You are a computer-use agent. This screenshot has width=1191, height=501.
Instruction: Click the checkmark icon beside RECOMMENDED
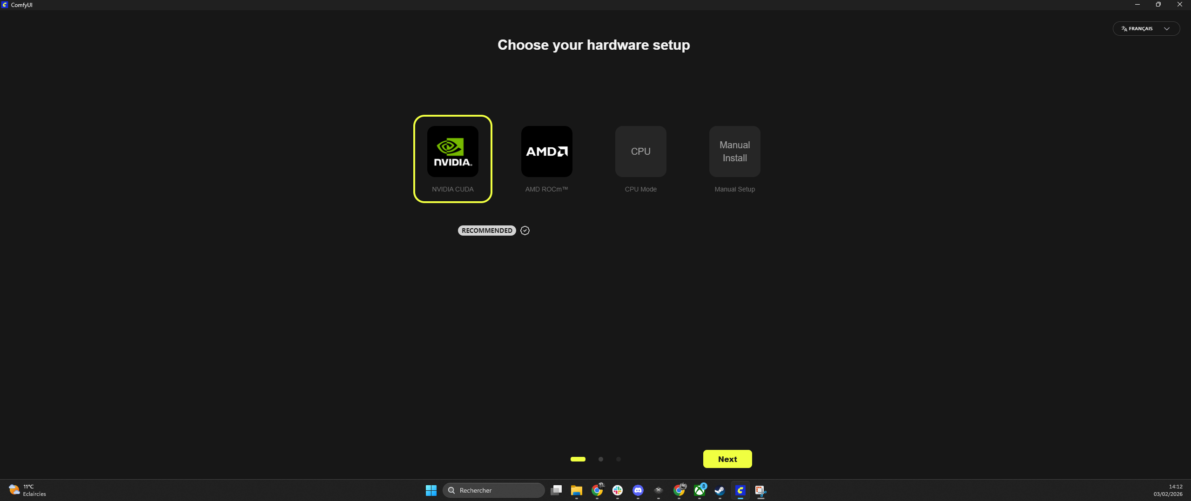tap(525, 231)
